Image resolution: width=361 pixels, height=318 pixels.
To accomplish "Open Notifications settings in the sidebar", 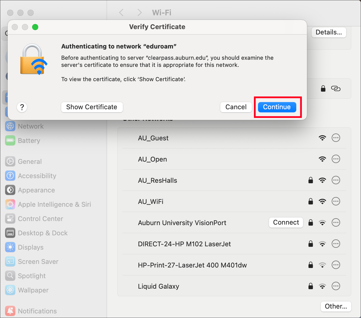I will point(37,311).
